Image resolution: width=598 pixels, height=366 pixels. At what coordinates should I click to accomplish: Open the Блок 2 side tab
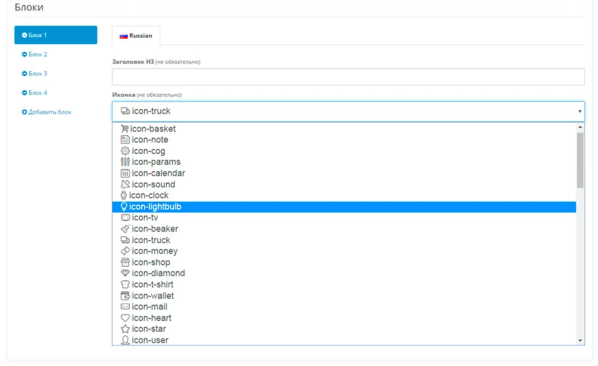[x=38, y=54]
